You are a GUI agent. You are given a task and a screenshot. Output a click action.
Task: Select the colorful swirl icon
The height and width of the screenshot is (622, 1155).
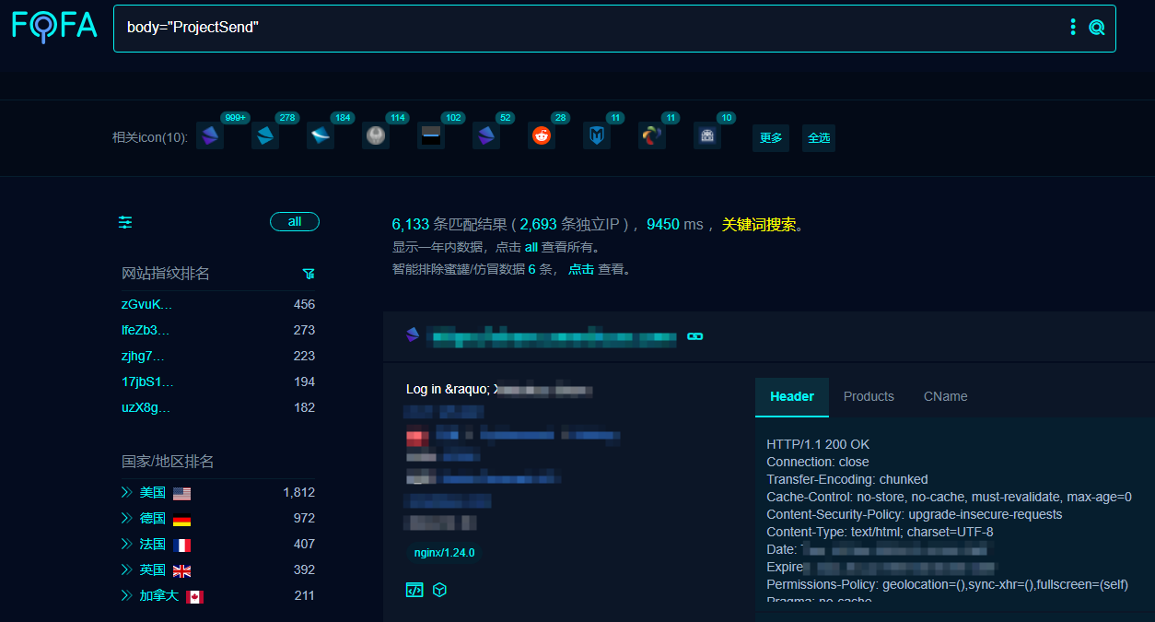(x=652, y=136)
